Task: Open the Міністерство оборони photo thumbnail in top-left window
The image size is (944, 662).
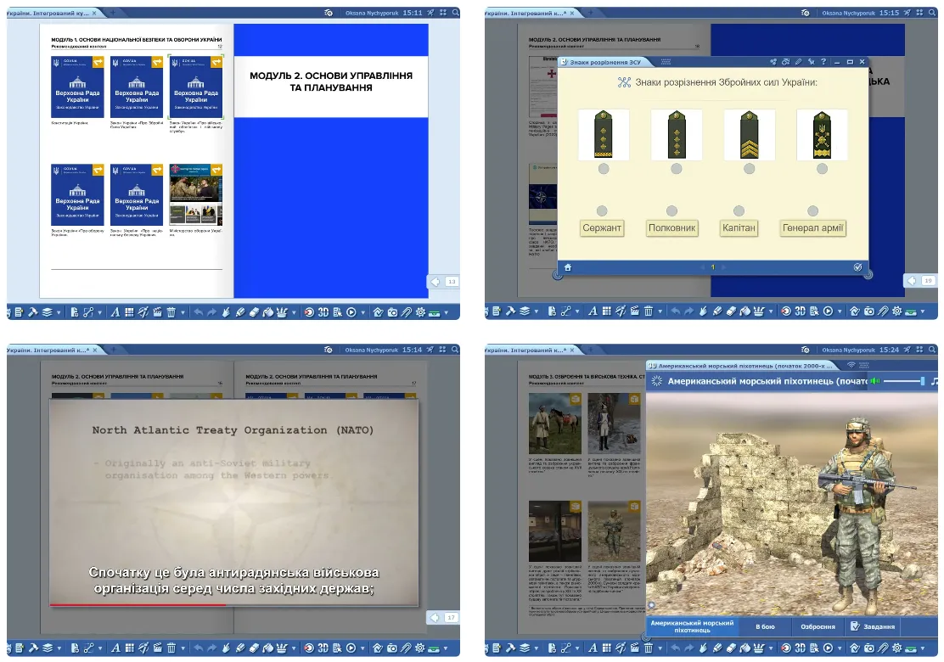Action: [196, 194]
